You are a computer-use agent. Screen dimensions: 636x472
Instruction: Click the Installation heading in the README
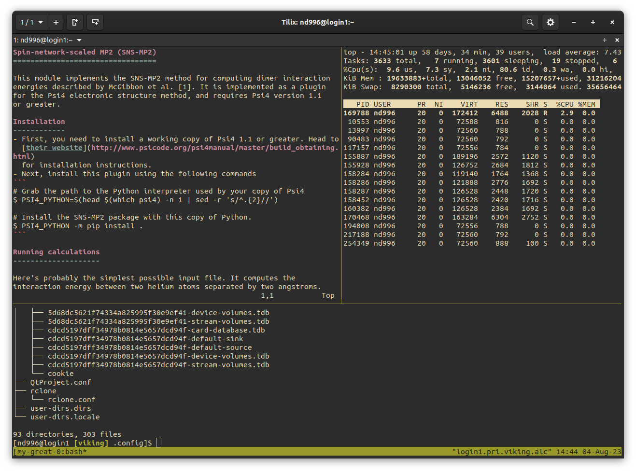pyautogui.click(x=39, y=122)
